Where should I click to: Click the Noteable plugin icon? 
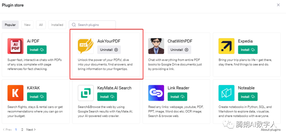226,93
